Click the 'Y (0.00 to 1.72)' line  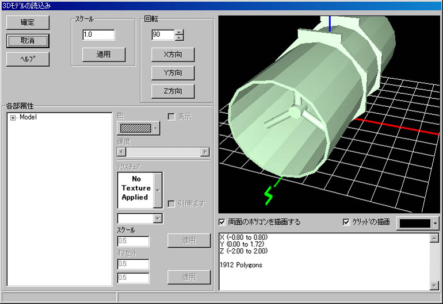[242, 244]
